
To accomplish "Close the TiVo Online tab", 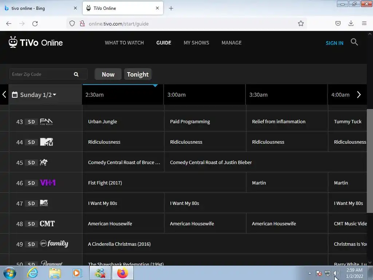I will point(157,8).
